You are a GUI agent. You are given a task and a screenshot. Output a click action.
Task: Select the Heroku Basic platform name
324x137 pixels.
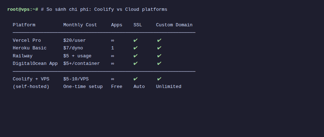click(30, 48)
